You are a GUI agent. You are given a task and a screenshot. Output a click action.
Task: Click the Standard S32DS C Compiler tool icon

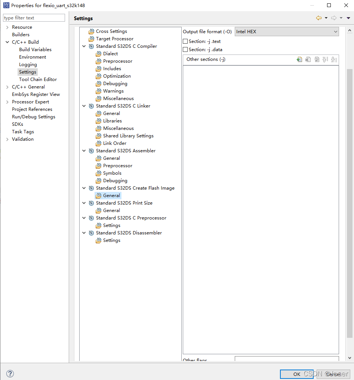pyautogui.click(x=91, y=46)
